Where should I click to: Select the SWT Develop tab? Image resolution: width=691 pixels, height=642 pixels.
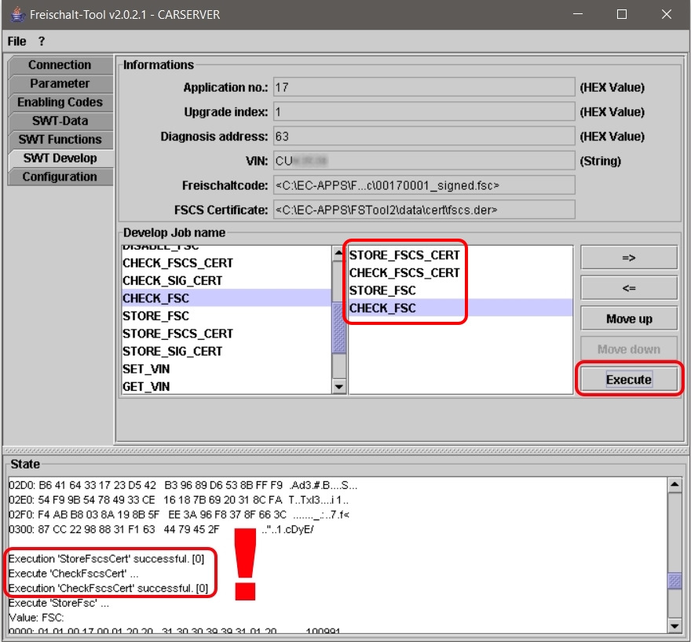coord(60,158)
